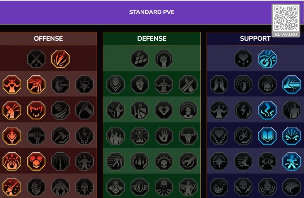Select the fanged mouth offense mastery

[x=36, y=110]
